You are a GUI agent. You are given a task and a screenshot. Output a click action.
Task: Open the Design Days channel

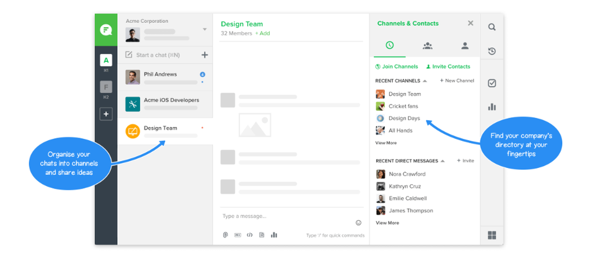click(x=404, y=118)
